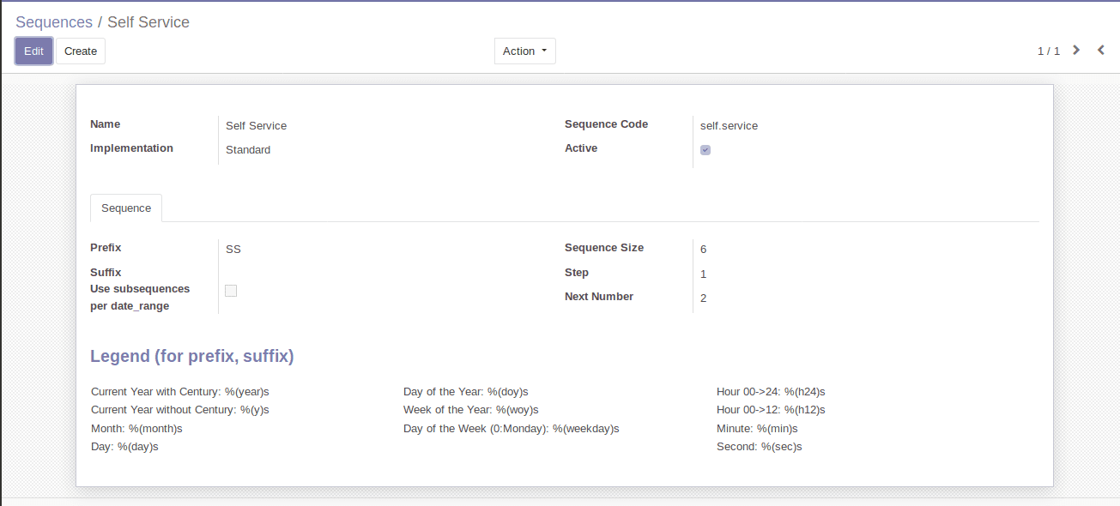Click the Current Year with Century legend line
This screenshot has width=1120, height=506.
coord(180,392)
